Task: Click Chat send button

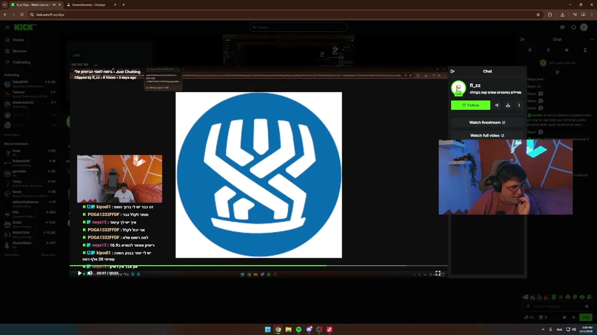Action: (x=585, y=317)
